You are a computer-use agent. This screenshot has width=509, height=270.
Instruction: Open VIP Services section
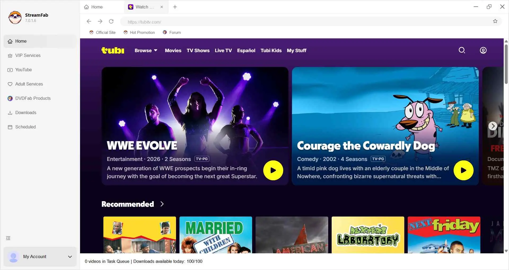click(x=40, y=56)
